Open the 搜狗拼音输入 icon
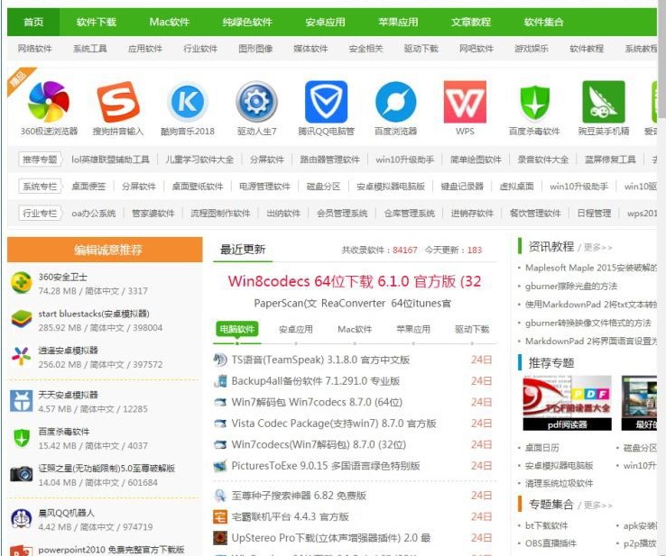This screenshot has width=666, height=556. coord(118,102)
